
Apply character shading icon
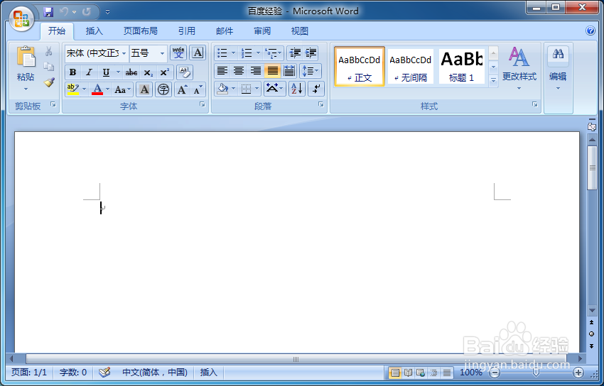144,89
